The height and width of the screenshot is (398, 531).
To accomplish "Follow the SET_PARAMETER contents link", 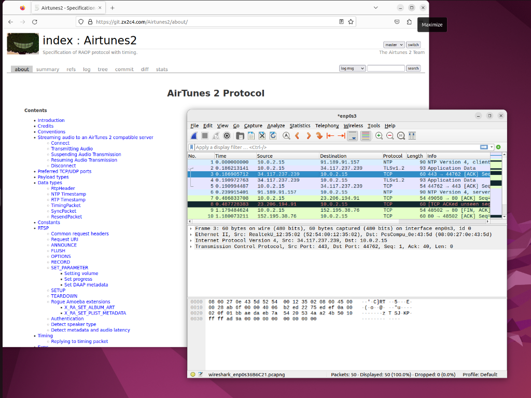I will (x=69, y=268).
